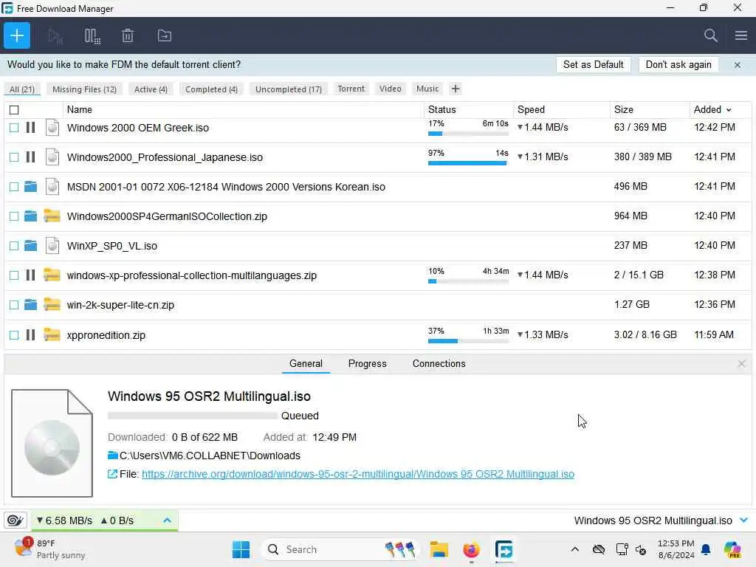Select the Completed (4) filter

[x=211, y=89]
